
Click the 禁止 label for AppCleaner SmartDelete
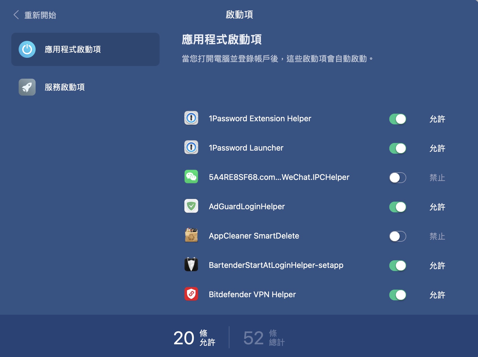pyautogui.click(x=437, y=236)
